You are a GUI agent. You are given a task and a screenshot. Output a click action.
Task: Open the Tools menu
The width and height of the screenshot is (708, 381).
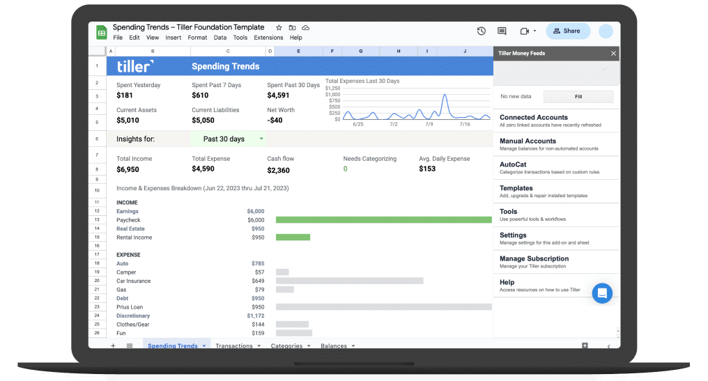tap(240, 38)
